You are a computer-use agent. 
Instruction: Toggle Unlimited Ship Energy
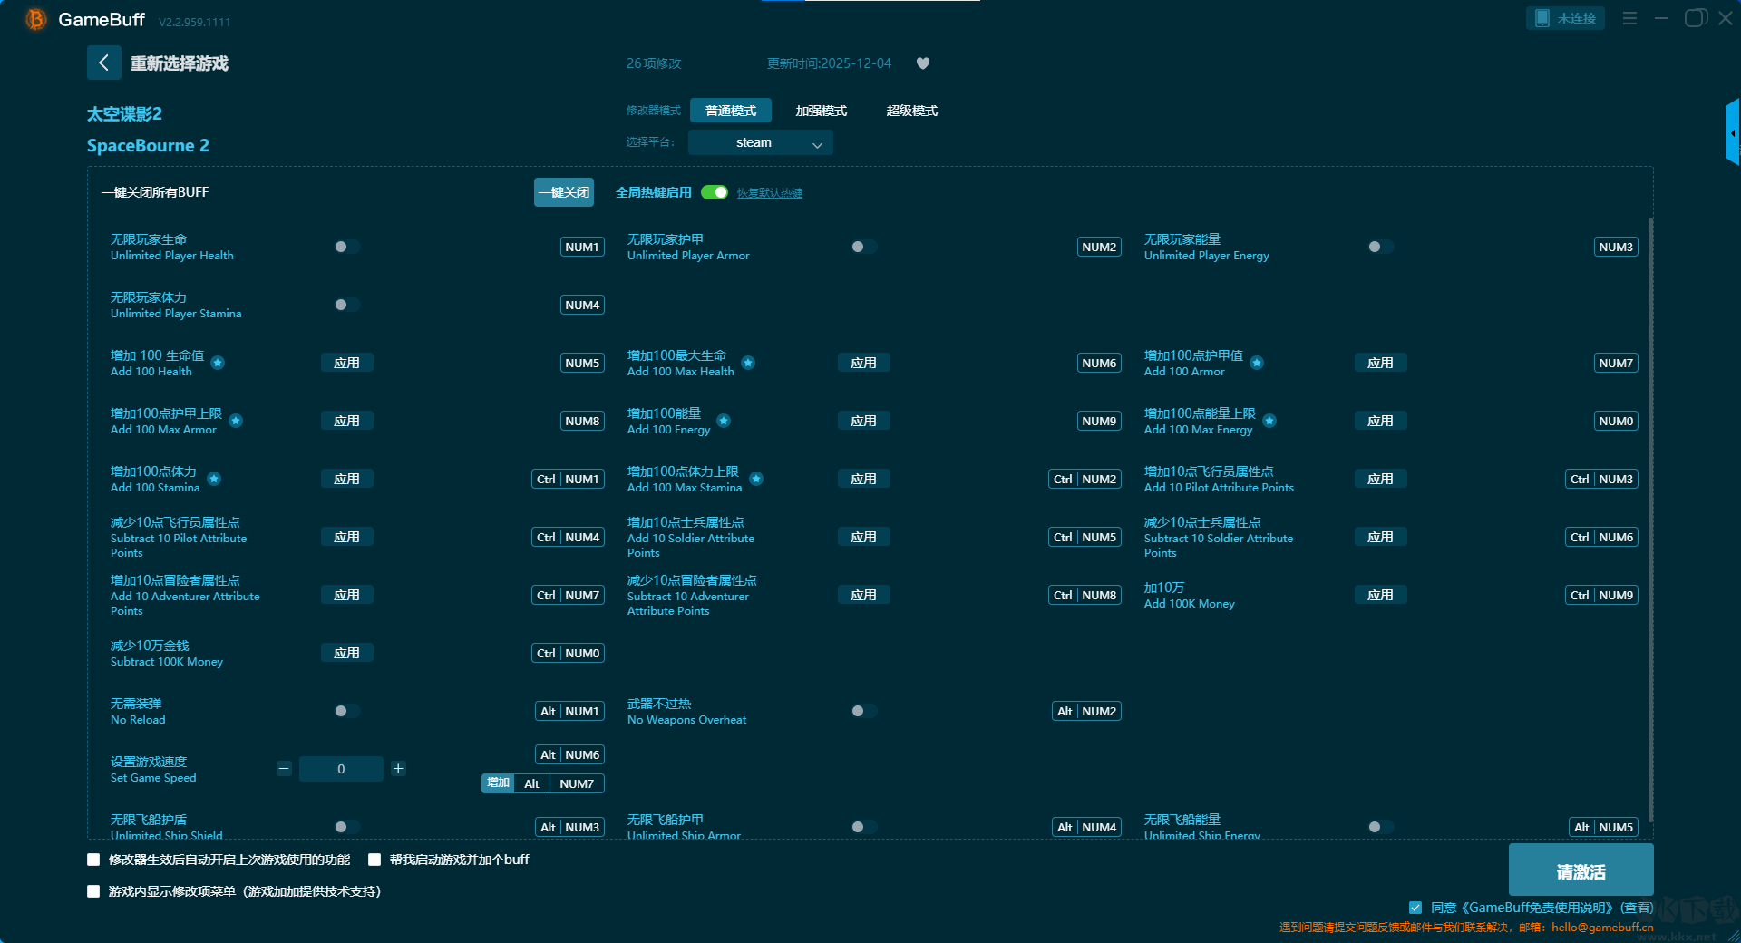point(1380,827)
